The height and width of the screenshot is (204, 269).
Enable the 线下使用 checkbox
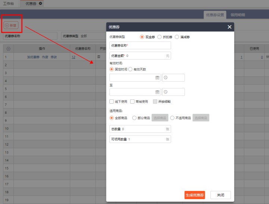click(x=112, y=101)
